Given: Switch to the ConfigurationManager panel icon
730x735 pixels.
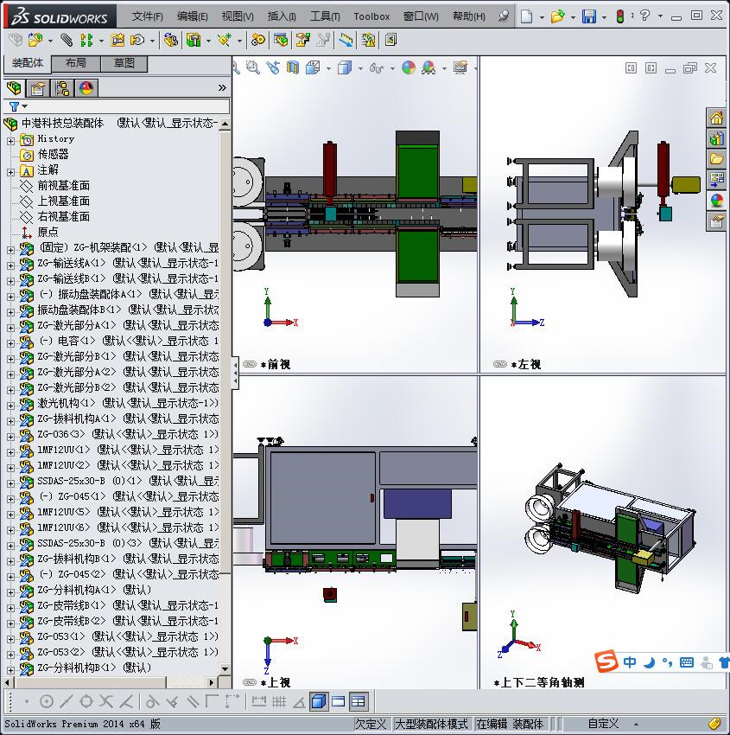Looking at the screenshot, I should point(62,89).
